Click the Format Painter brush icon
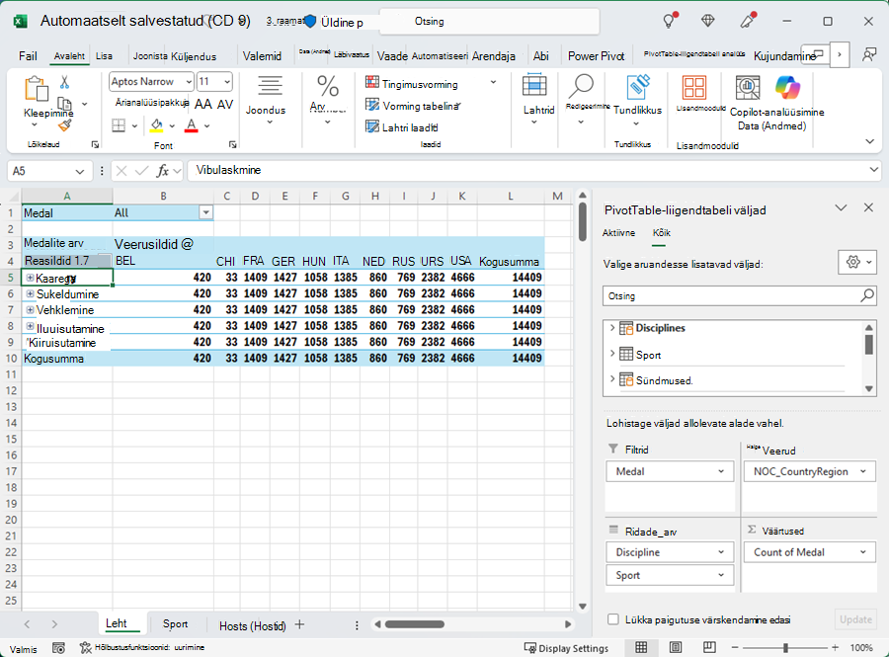Image resolution: width=889 pixels, height=657 pixels. click(x=64, y=125)
